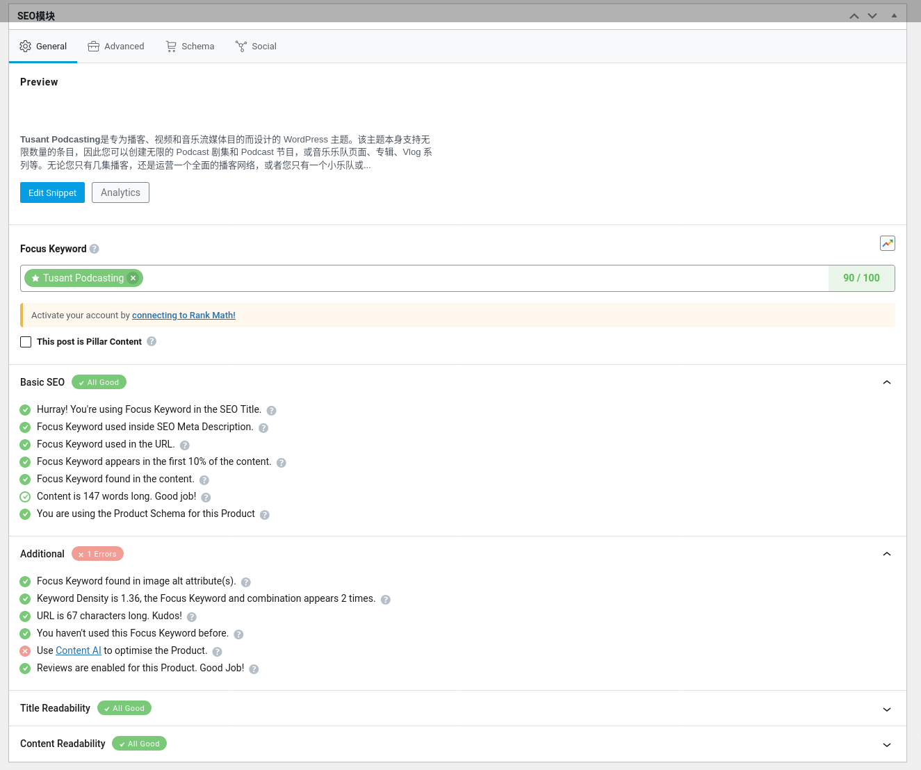This screenshot has height=770, width=921.
Task: Click into the Focus Keyword input field
Action: (480, 278)
